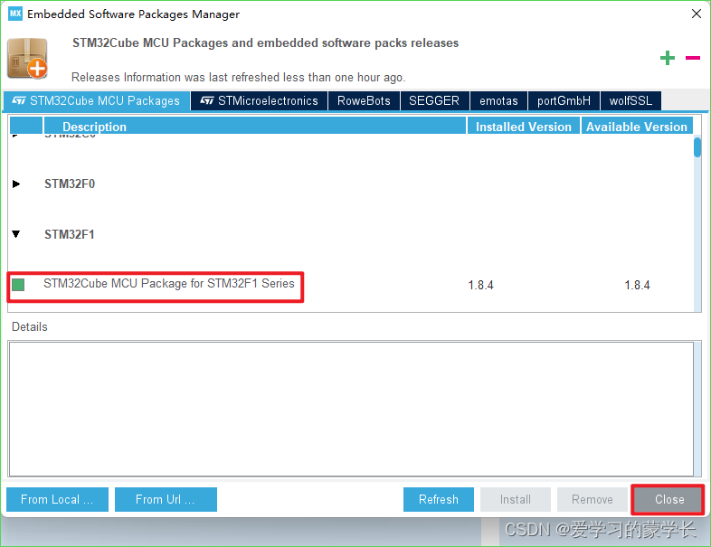Close the dialog with the X button
The height and width of the screenshot is (547, 711).
[x=697, y=14]
